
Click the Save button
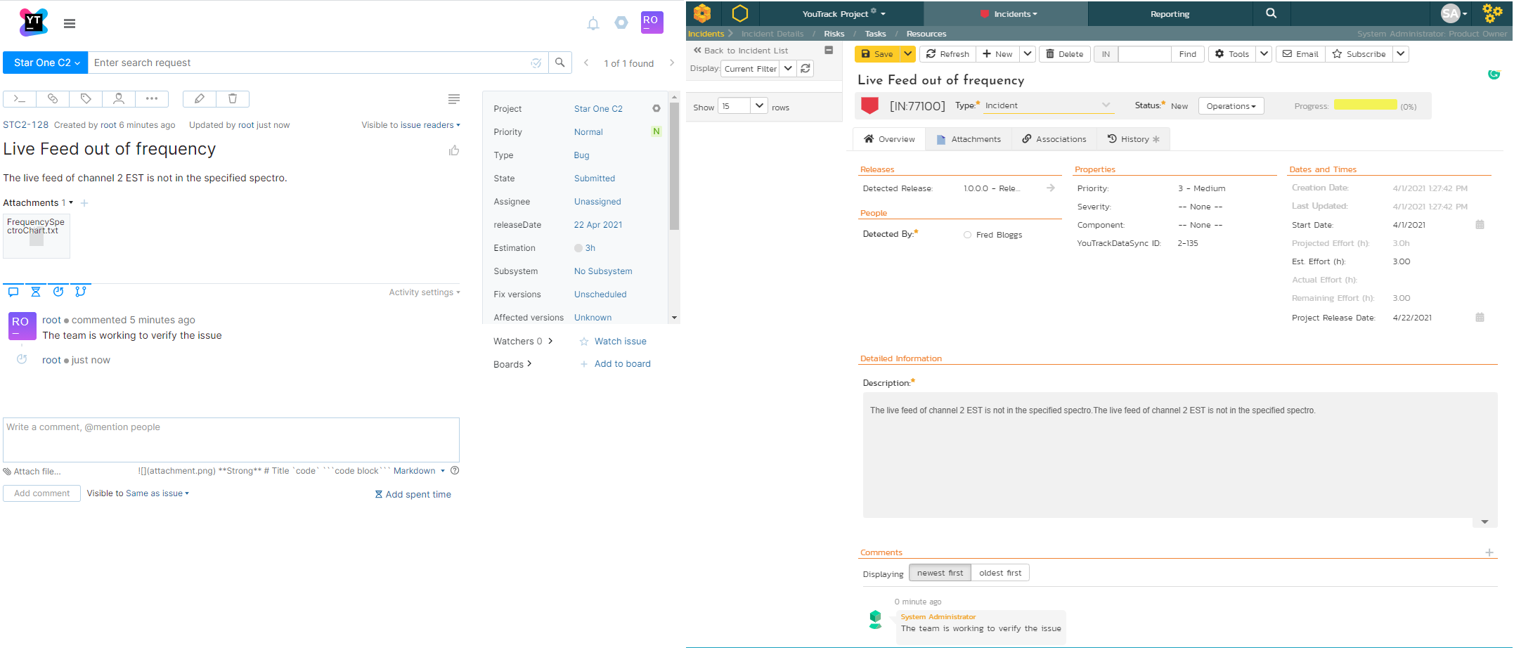878,54
